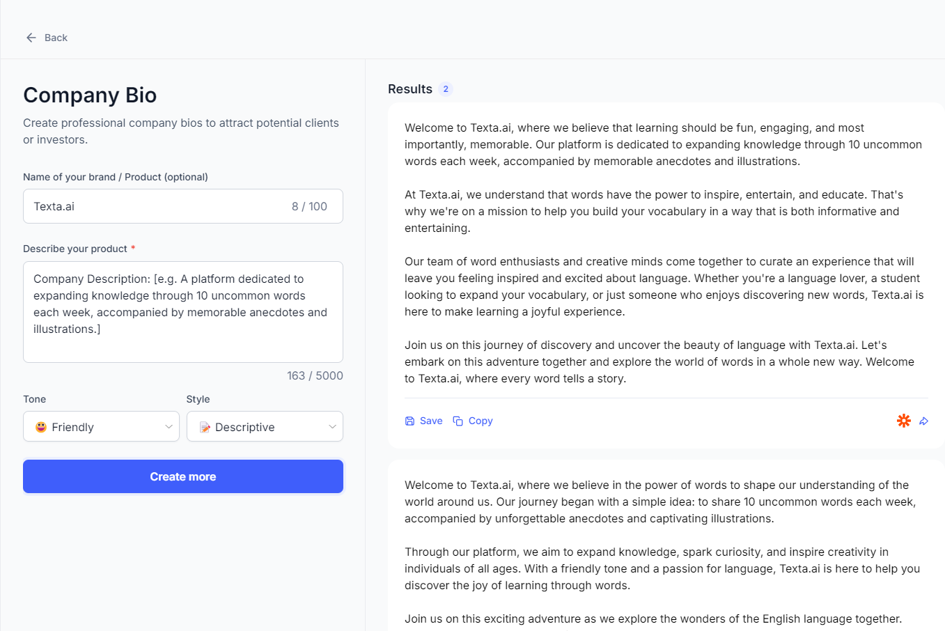Expand the Tone chevron arrow

(169, 426)
